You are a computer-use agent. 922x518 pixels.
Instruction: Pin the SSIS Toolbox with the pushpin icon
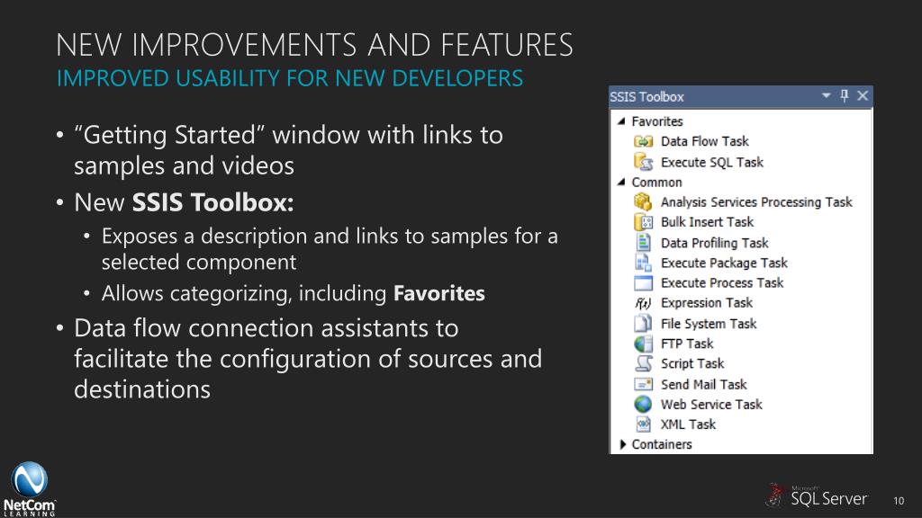point(845,95)
